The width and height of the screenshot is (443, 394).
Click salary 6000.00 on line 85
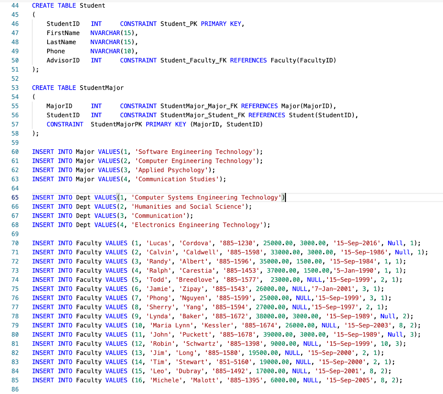pos(283,381)
